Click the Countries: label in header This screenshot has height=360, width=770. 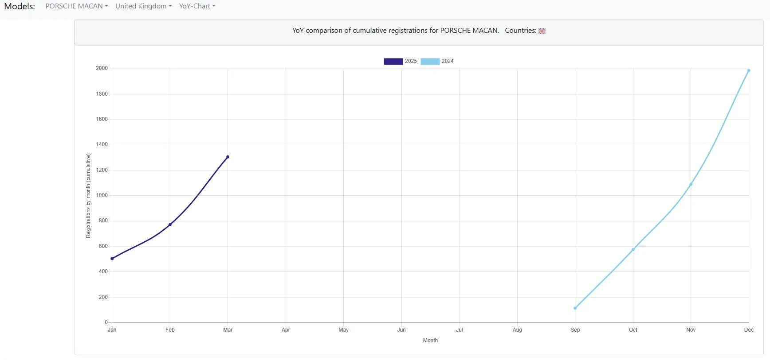(x=520, y=31)
